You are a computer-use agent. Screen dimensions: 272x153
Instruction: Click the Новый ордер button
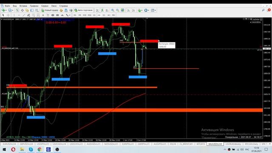click(x=49, y=10)
